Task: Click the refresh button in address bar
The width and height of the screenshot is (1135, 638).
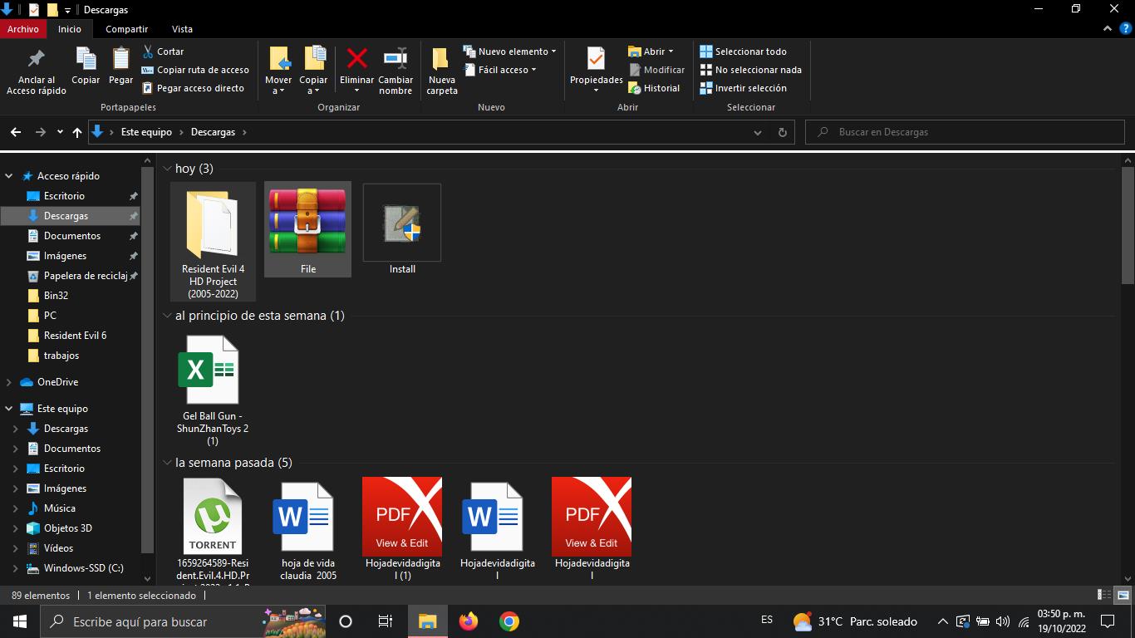Action: [782, 132]
